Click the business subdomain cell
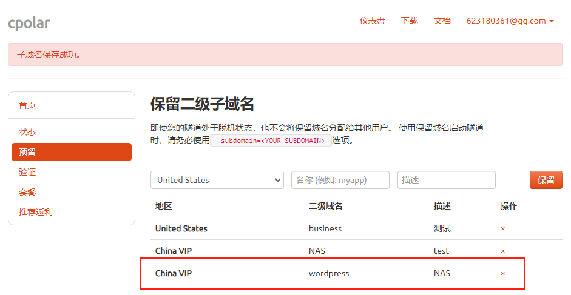This screenshot has width=571, height=295. 325,228
